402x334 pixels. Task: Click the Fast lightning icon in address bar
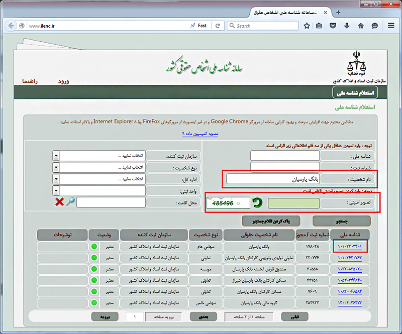coord(192,26)
